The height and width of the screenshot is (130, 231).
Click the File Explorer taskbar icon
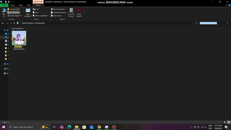tap(77, 127)
